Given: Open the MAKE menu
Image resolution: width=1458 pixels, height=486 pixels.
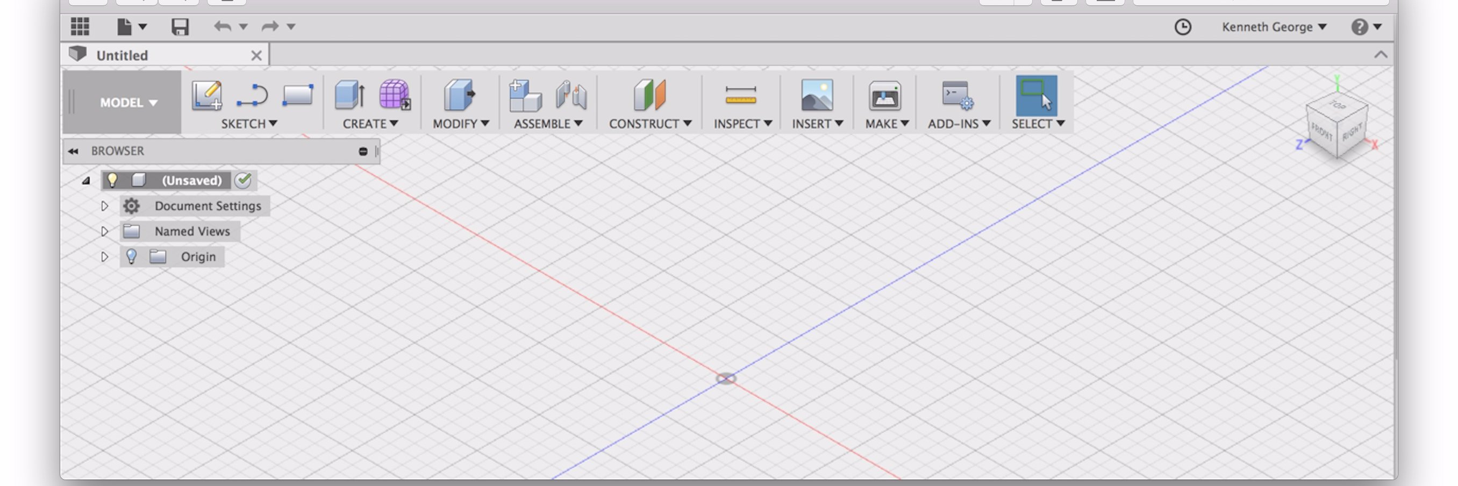Looking at the screenshot, I should pyautogui.click(x=887, y=123).
